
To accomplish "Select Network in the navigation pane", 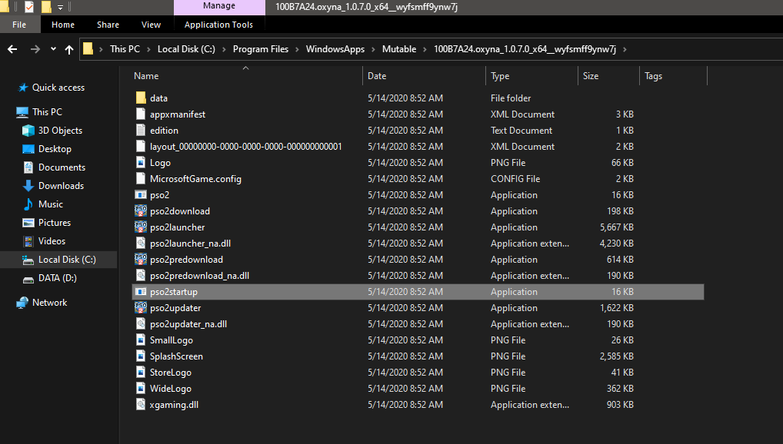I will 49,303.
